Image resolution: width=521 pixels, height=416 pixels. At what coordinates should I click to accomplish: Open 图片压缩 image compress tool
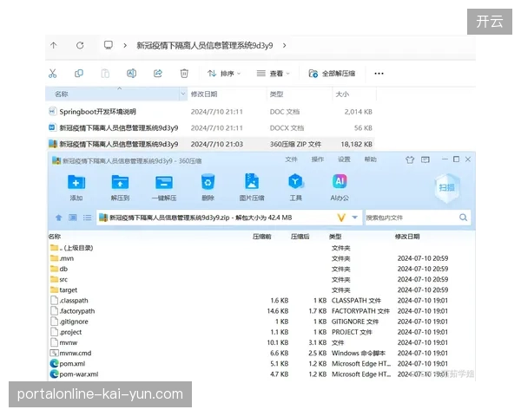pyautogui.click(x=252, y=187)
